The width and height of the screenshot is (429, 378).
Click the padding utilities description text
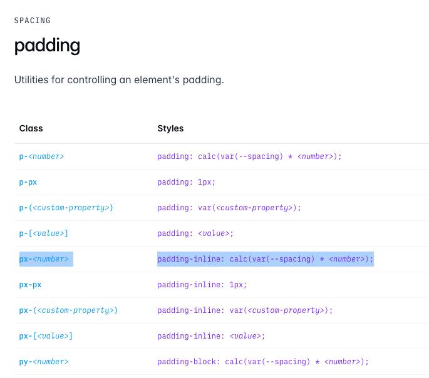coord(119,80)
